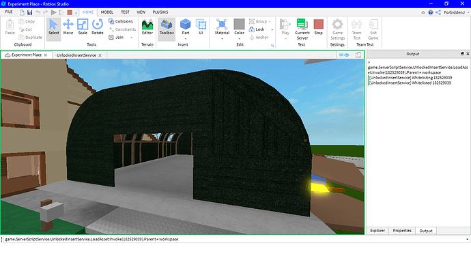Toggle UI visibility eye in viewport
The width and height of the screenshot is (471, 254).
(x=344, y=55)
